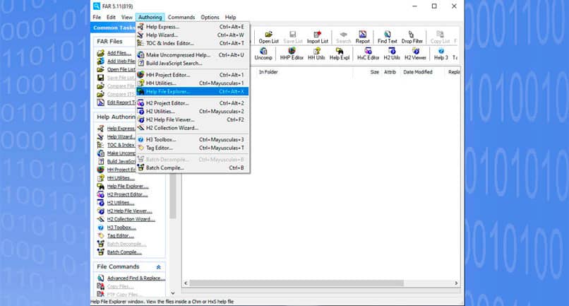The image size is (569, 306).
Task: Choose H2 Help File Viewer... menu entry
Action: tap(192, 119)
